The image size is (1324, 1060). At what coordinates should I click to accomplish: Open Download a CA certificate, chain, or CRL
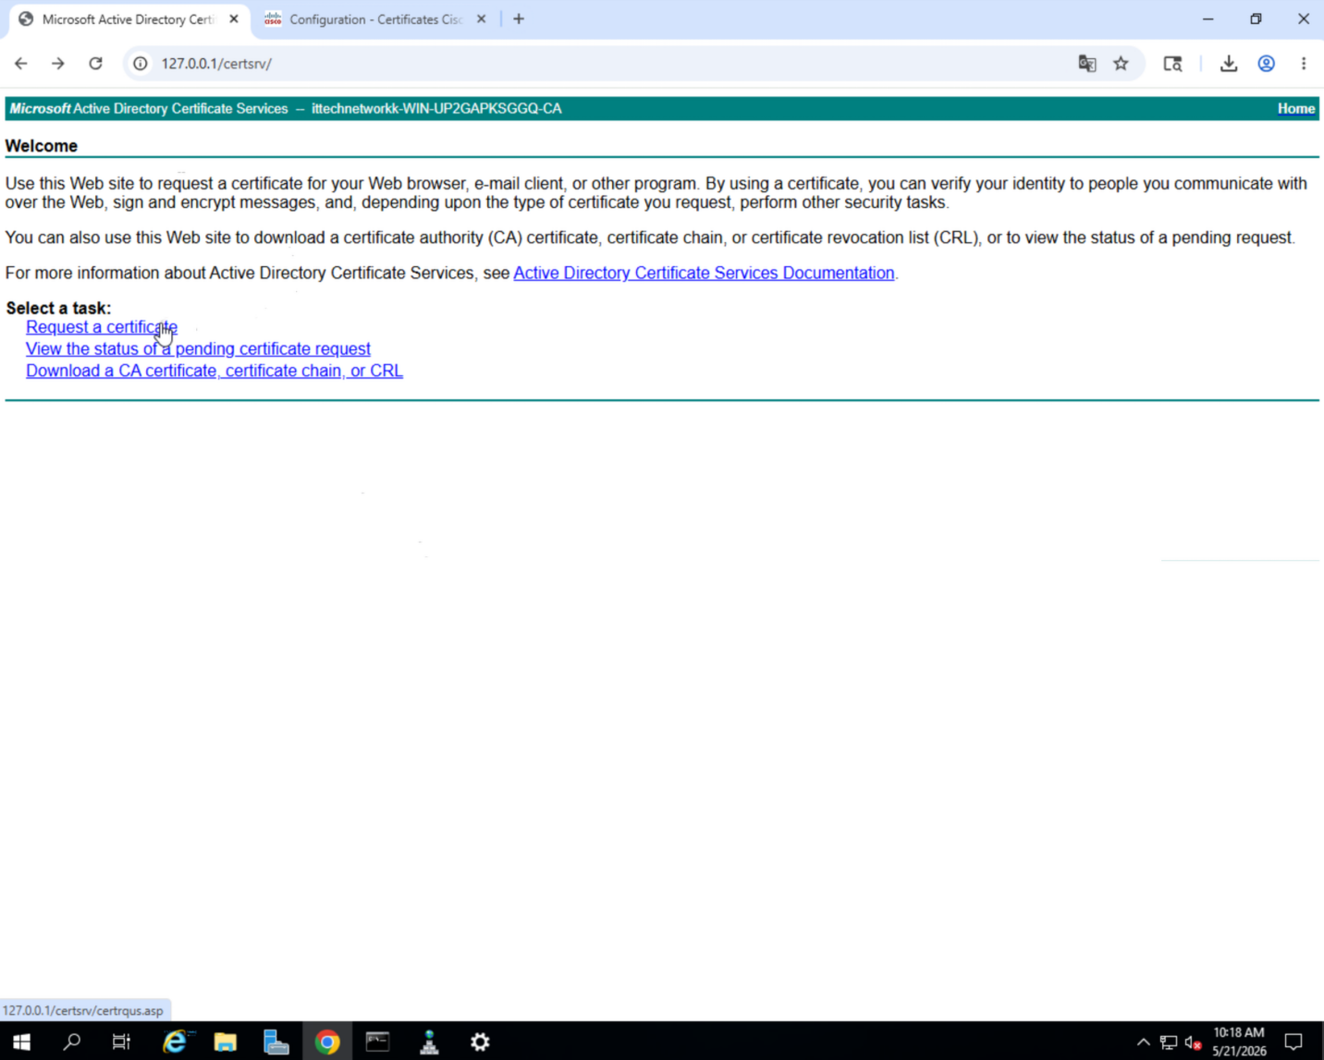tap(215, 372)
